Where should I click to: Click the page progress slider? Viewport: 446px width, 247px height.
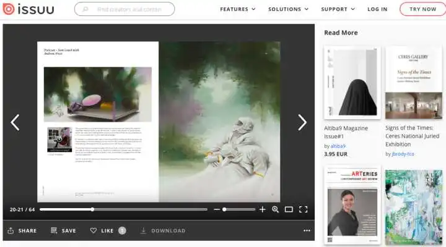pyautogui.click(x=123, y=209)
